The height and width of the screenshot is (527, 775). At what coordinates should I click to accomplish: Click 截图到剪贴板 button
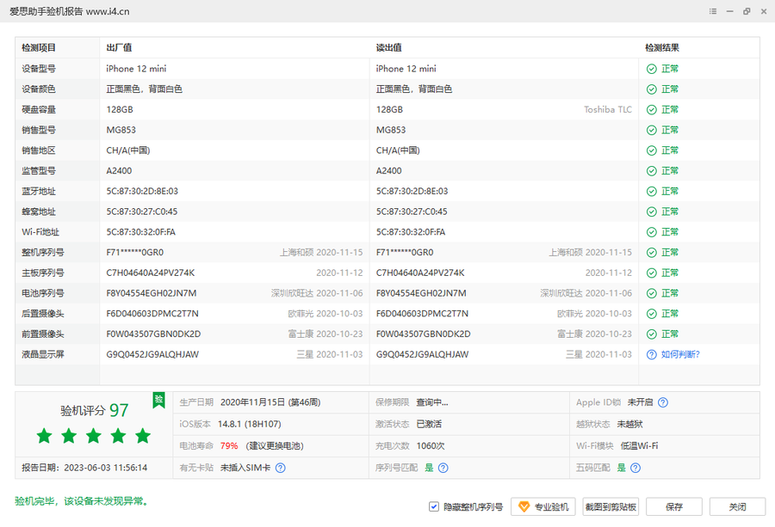point(611,506)
